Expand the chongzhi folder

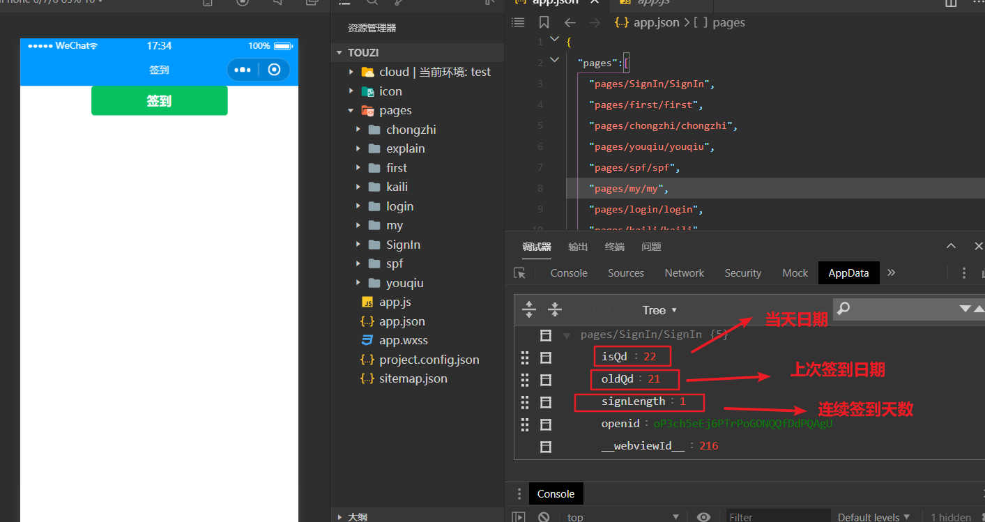(358, 130)
